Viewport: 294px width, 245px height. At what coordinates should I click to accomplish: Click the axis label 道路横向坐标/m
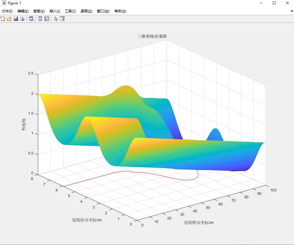198,223
